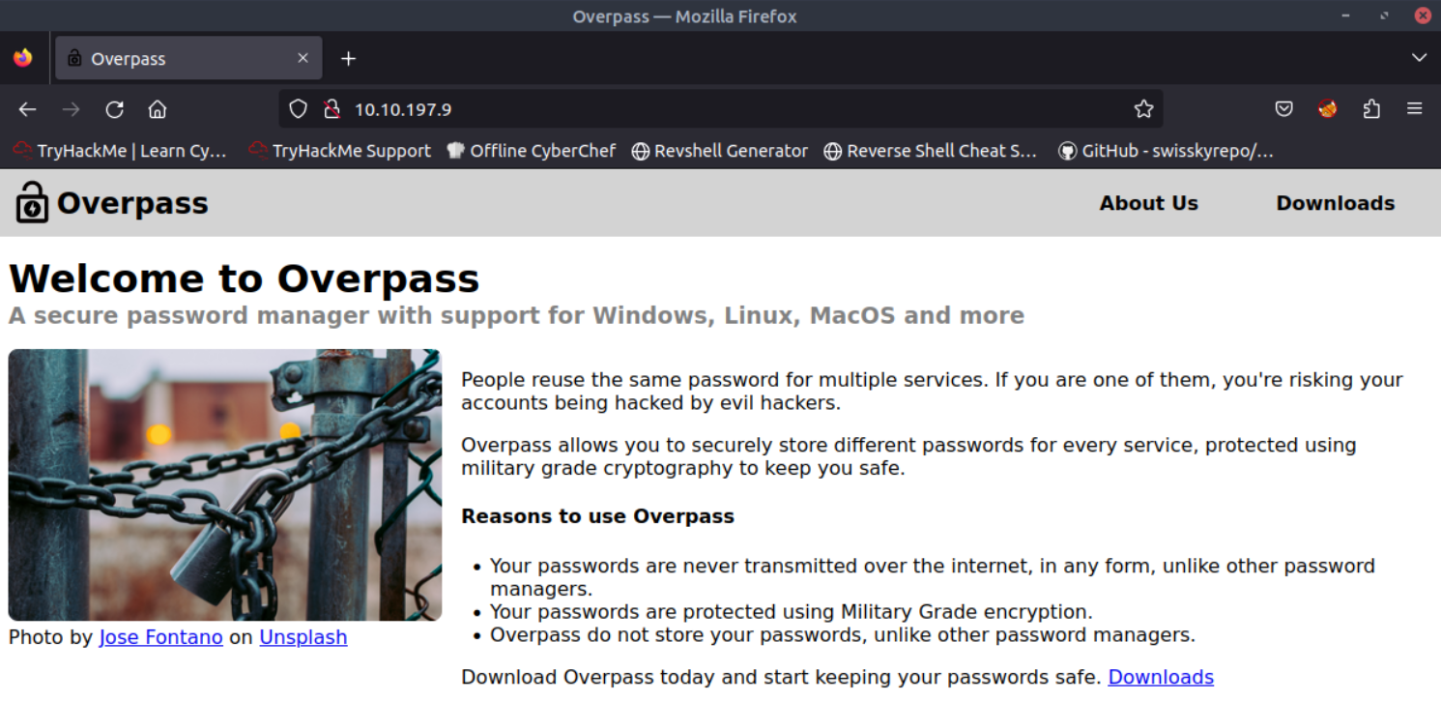Open the Downloads item in site header
The height and width of the screenshot is (701, 1441).
point(1335,203)
